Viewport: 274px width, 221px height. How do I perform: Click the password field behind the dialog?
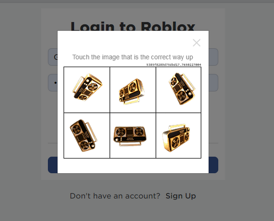pyautogui.click(x=53, y=83)
